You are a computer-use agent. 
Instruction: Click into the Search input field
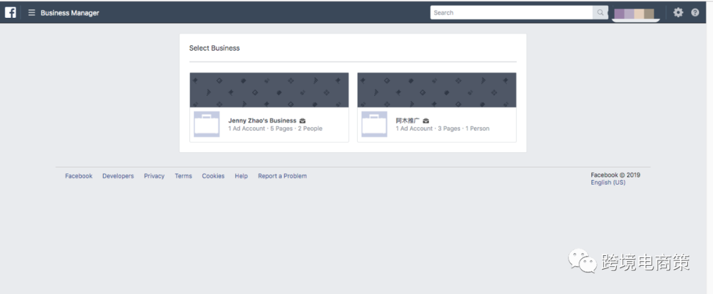coord(512,13)
